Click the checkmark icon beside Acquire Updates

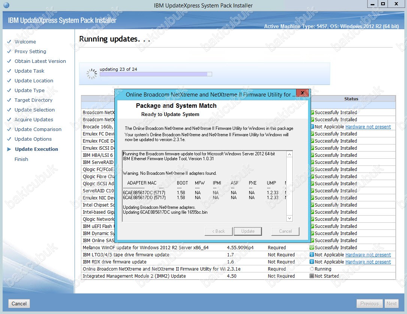pos(9,119)
